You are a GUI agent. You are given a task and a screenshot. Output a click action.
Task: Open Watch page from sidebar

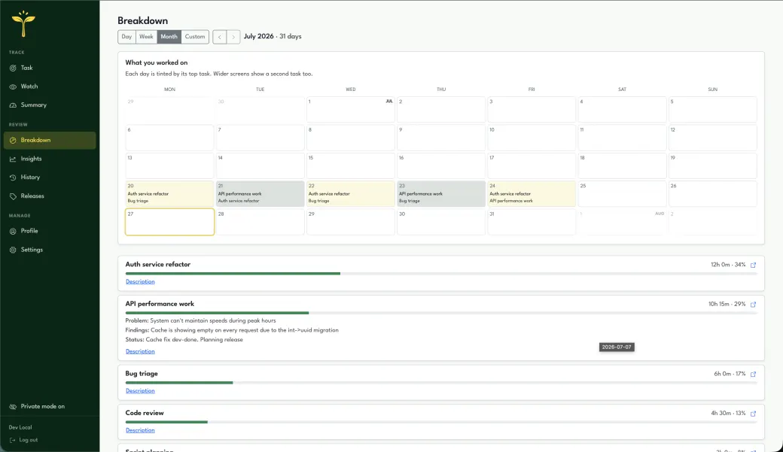[50, 86]
